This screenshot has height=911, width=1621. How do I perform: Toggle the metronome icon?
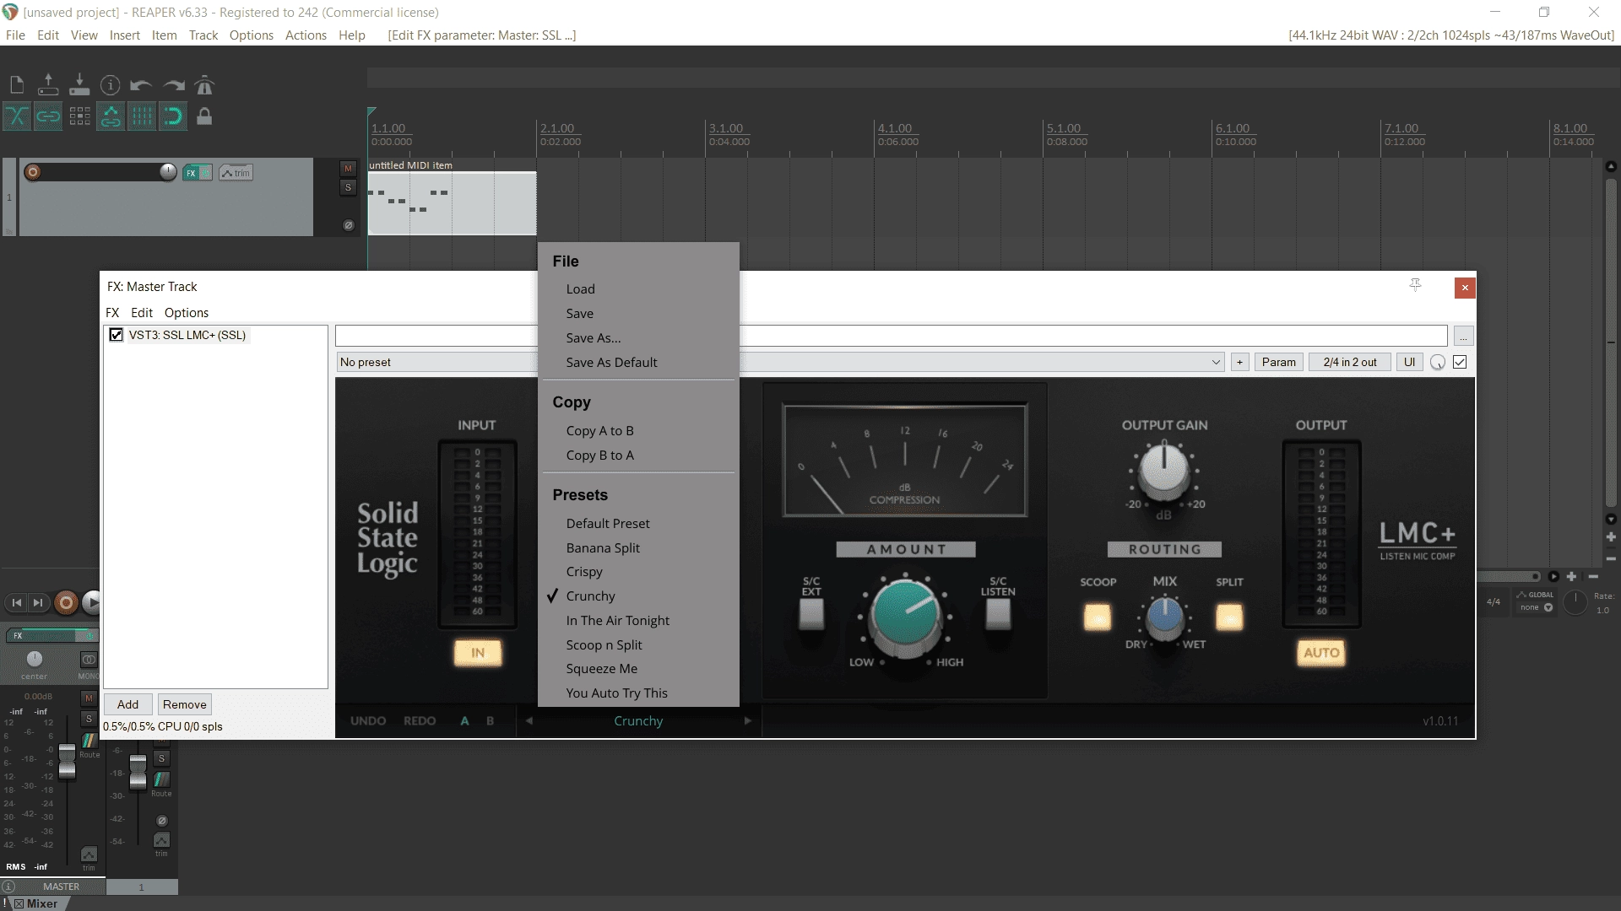pyautogui.click(x=204, y=85)
